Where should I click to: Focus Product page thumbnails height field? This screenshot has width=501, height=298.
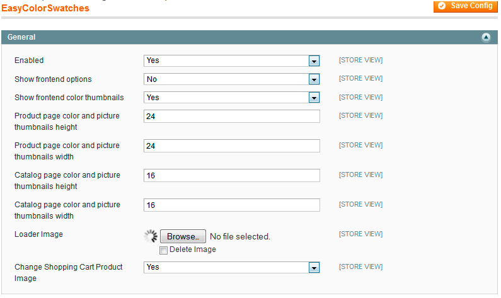[x=232, y=117]
